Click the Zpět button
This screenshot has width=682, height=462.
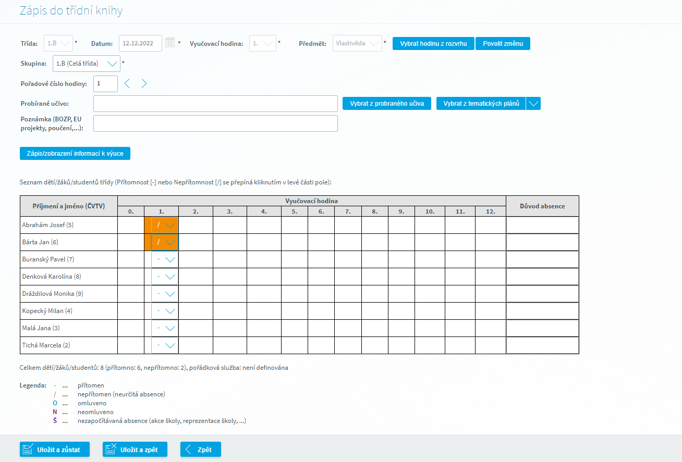[201, 449]
